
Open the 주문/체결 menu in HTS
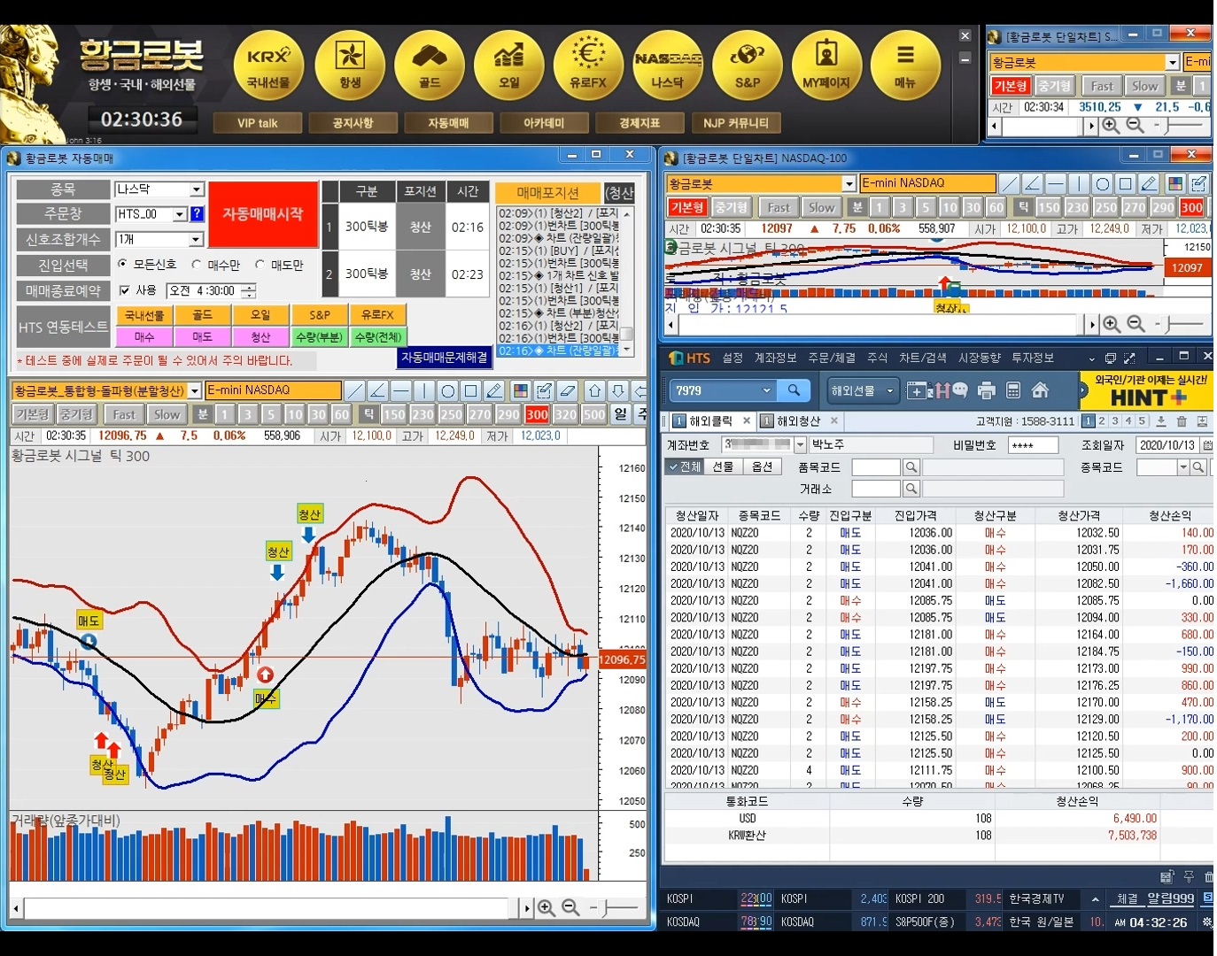[x=832, y=358]
